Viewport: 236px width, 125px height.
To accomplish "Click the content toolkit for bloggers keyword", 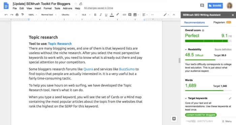I will point(201,115).
